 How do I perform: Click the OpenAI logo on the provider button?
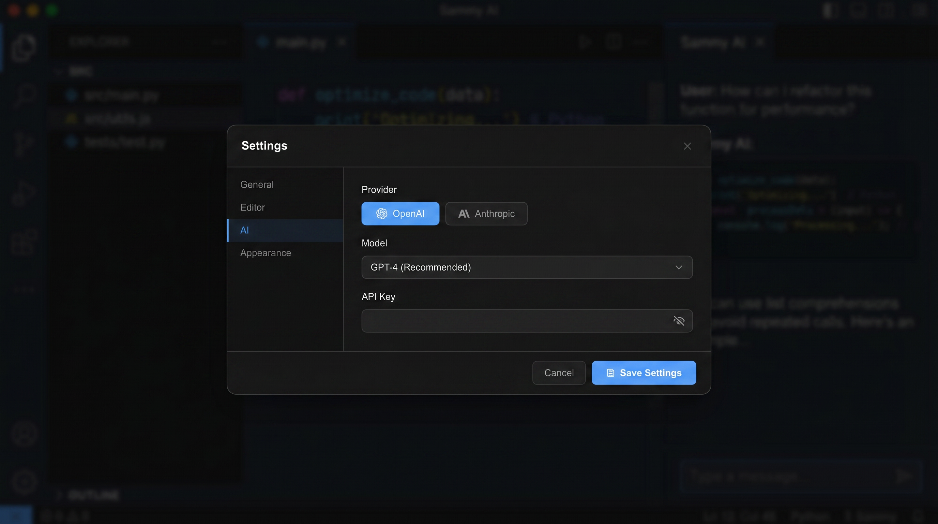382,214
